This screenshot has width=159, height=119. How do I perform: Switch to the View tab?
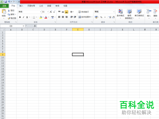click(x=65, y=6)
